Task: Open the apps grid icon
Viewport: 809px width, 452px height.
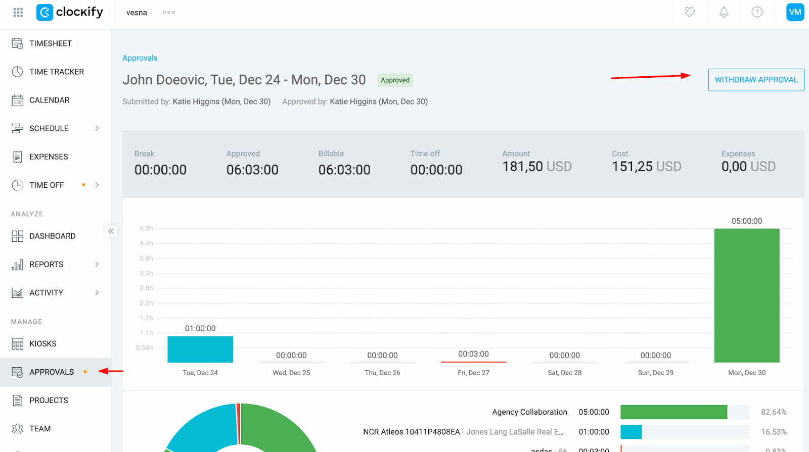Action: pyautogui.click(x=18, y=12)
